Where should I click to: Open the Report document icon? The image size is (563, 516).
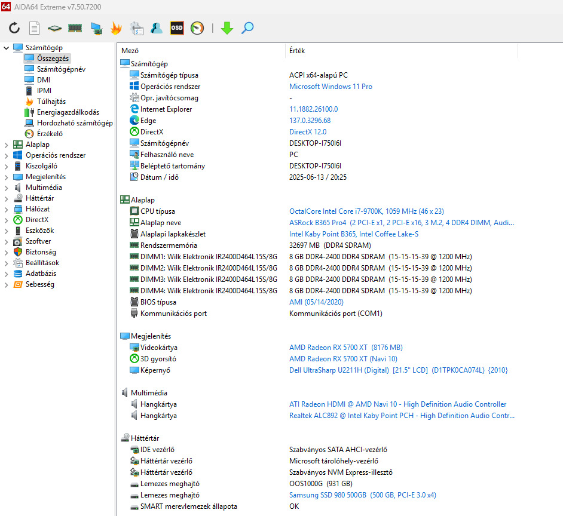35,28
